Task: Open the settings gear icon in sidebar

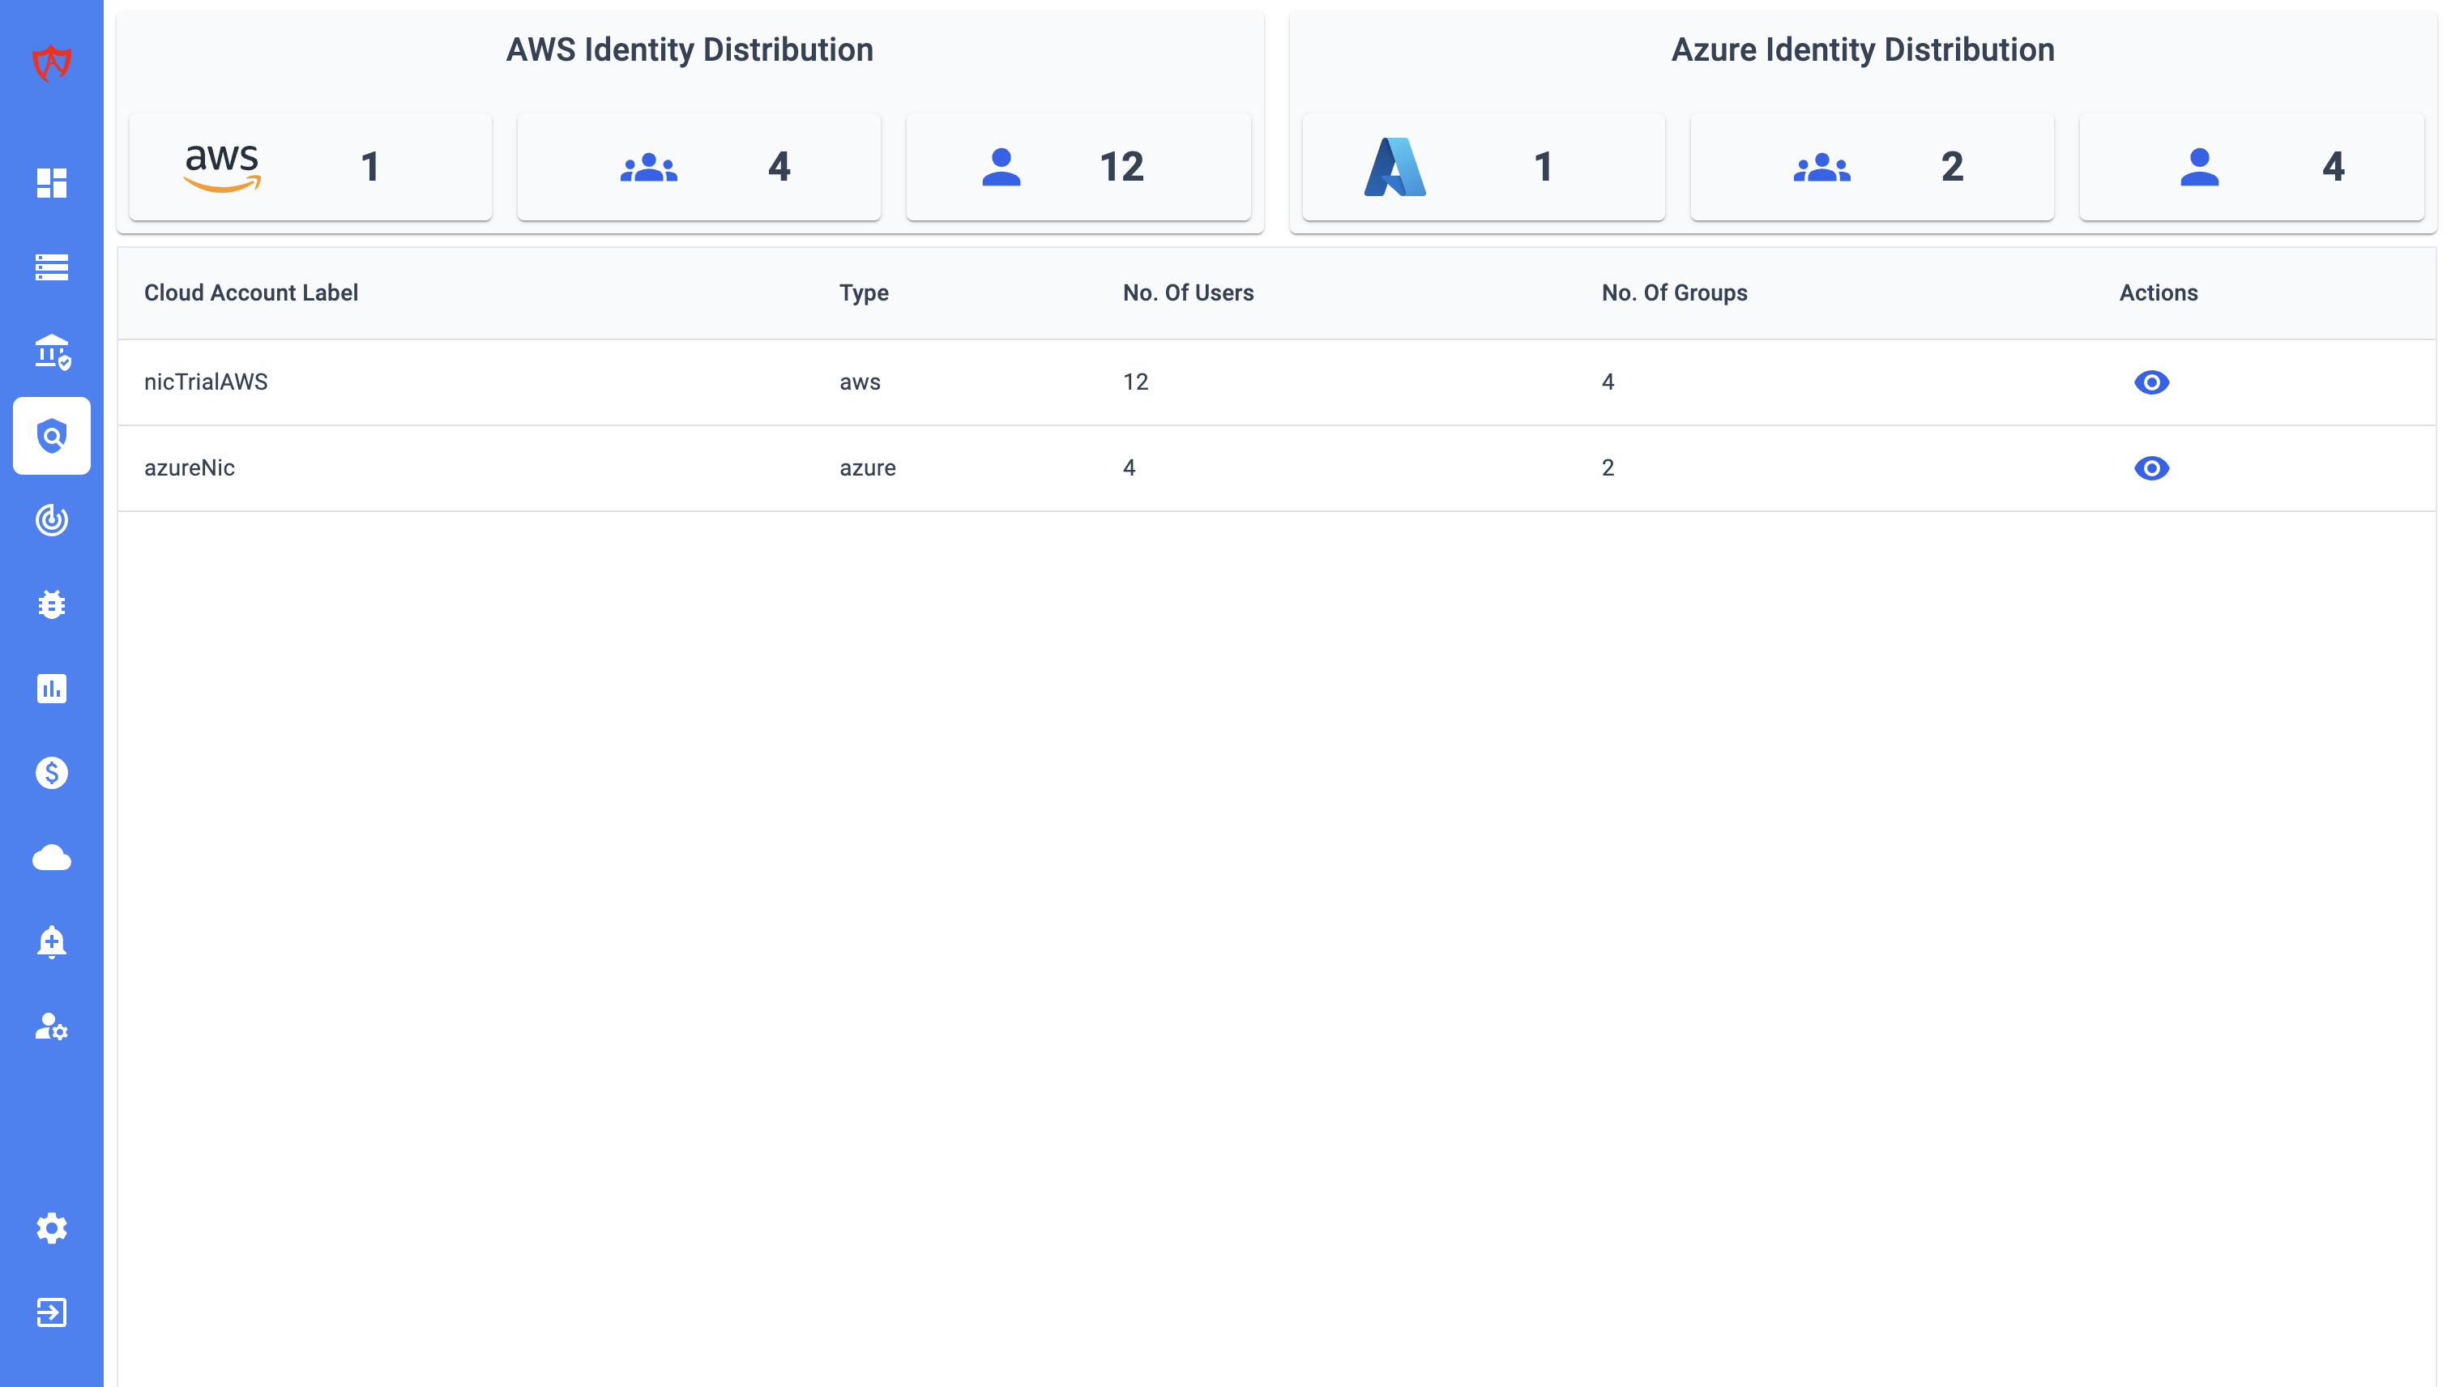Action: pos(51,1229)
